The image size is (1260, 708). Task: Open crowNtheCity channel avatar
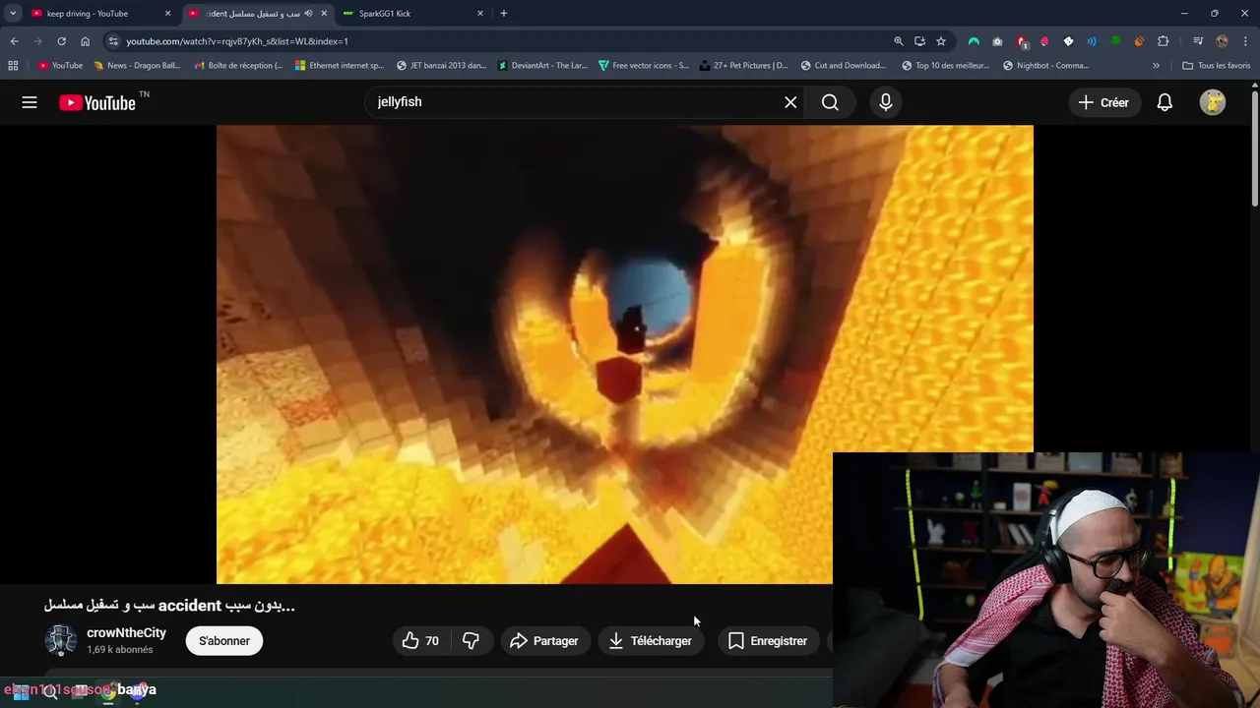click(x=61, y=641)
